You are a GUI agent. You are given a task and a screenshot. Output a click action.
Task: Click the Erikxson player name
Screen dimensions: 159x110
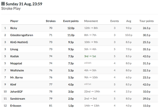[16, 106]
